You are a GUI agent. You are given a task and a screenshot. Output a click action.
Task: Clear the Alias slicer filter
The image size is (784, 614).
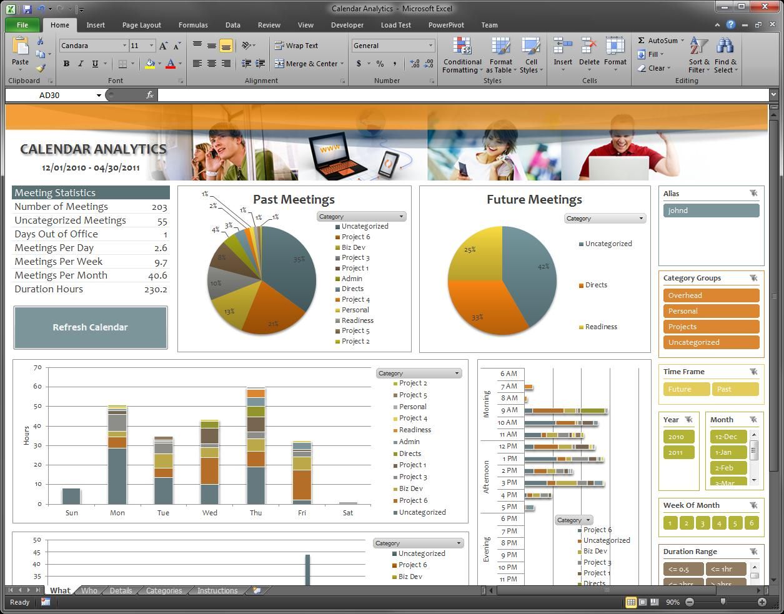click(x=753, y=194)
